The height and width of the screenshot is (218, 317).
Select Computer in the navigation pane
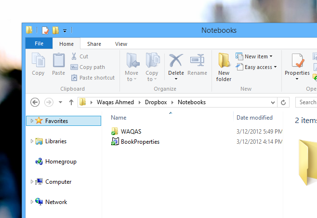click(53, 182)
